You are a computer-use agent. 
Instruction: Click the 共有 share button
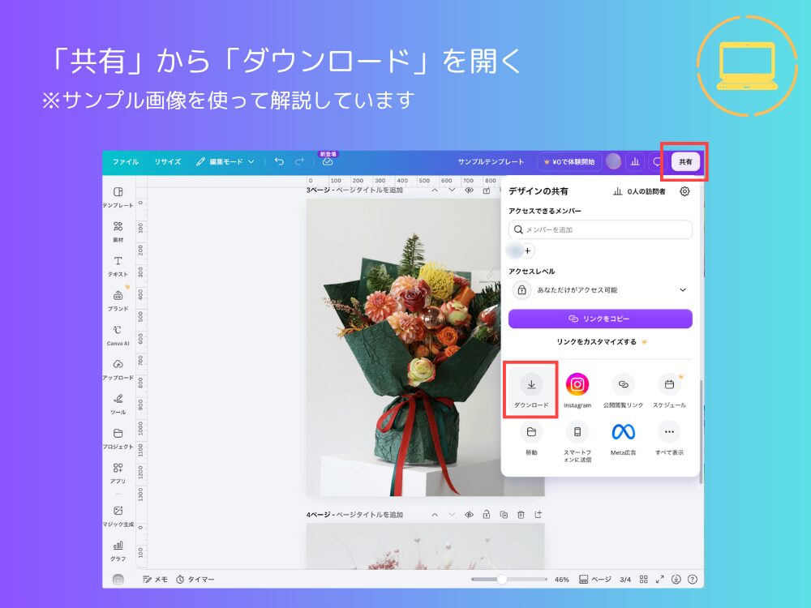click(x=685, y=162)
